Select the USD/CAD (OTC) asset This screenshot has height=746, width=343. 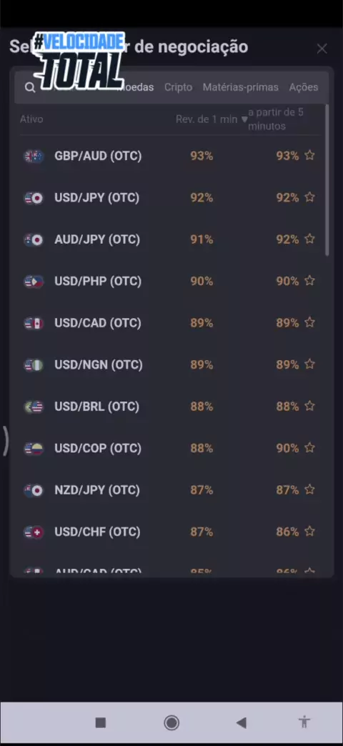point(171,323)
